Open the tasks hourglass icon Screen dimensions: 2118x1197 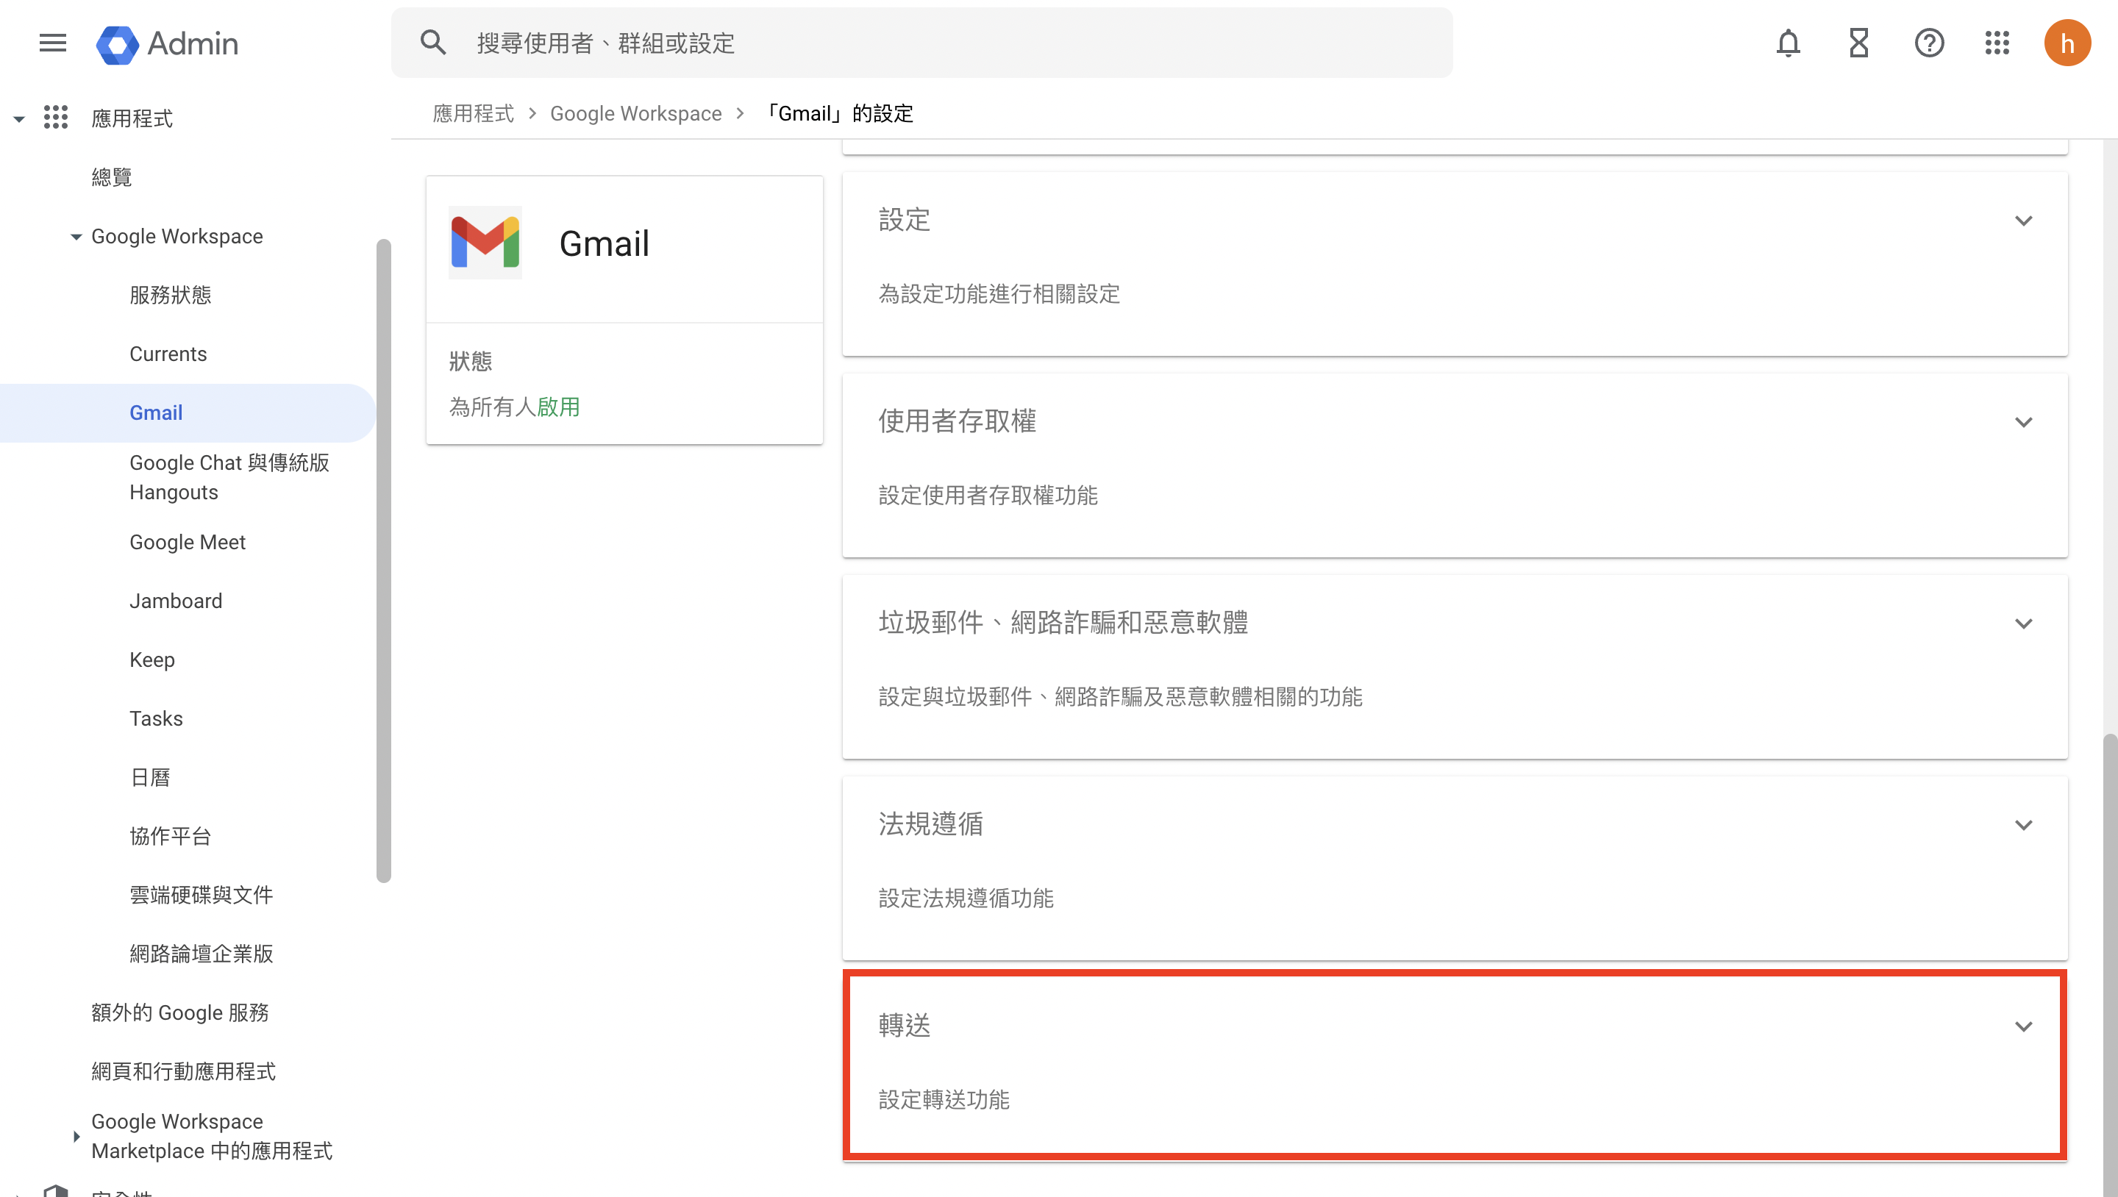(1859, 43)
